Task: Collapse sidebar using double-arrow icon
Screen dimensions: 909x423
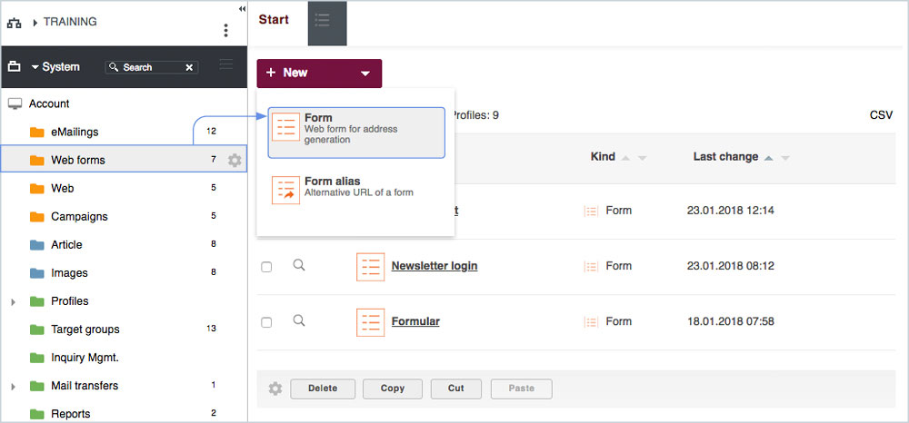Action: 242,8
